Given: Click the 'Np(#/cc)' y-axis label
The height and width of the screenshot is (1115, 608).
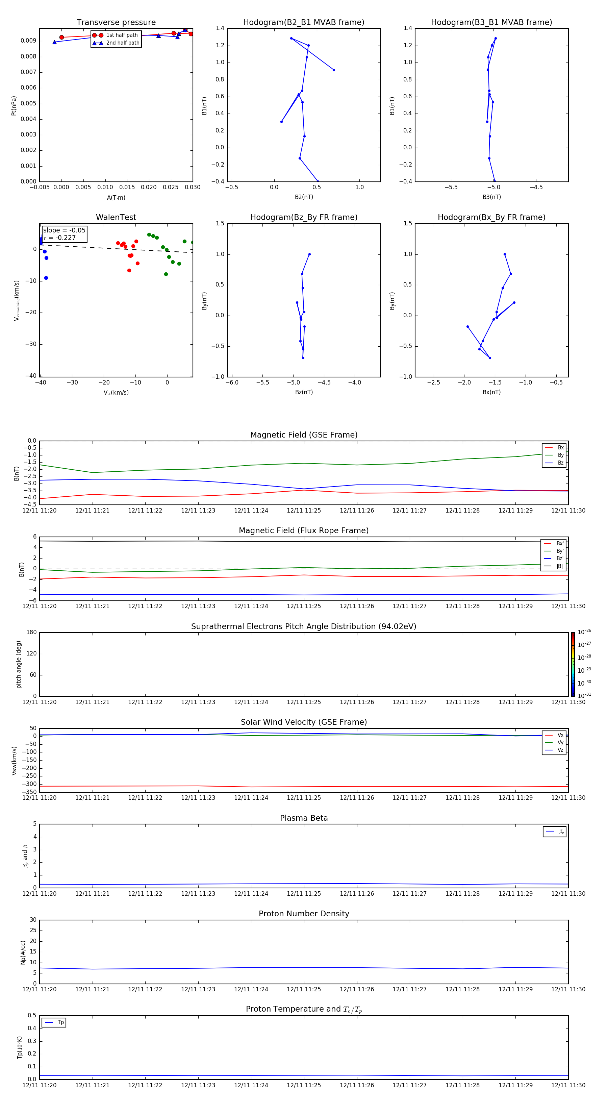Looking at the screenshot, I should (23, 952).
